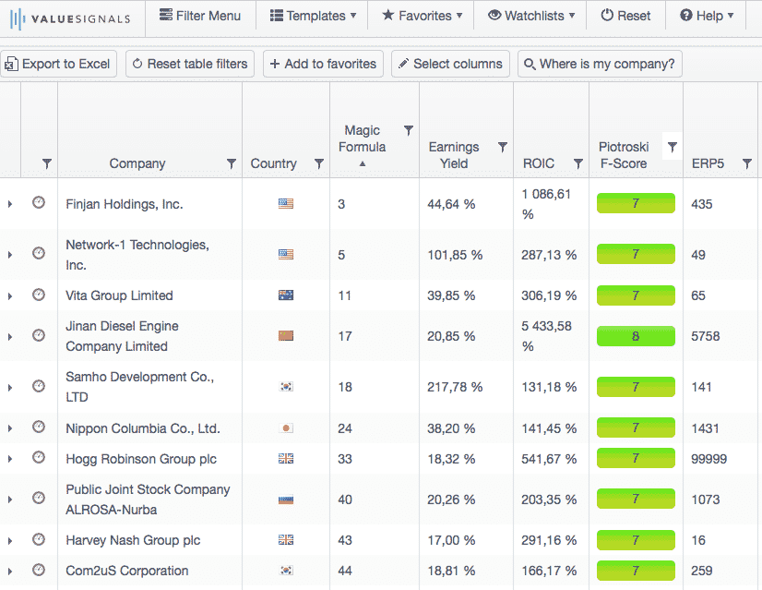Image resolution: width=762 pixels, height=590 pixels.
Task: Click the clock icon for Com2uS Corporation
Action: [x=39, y=570]
